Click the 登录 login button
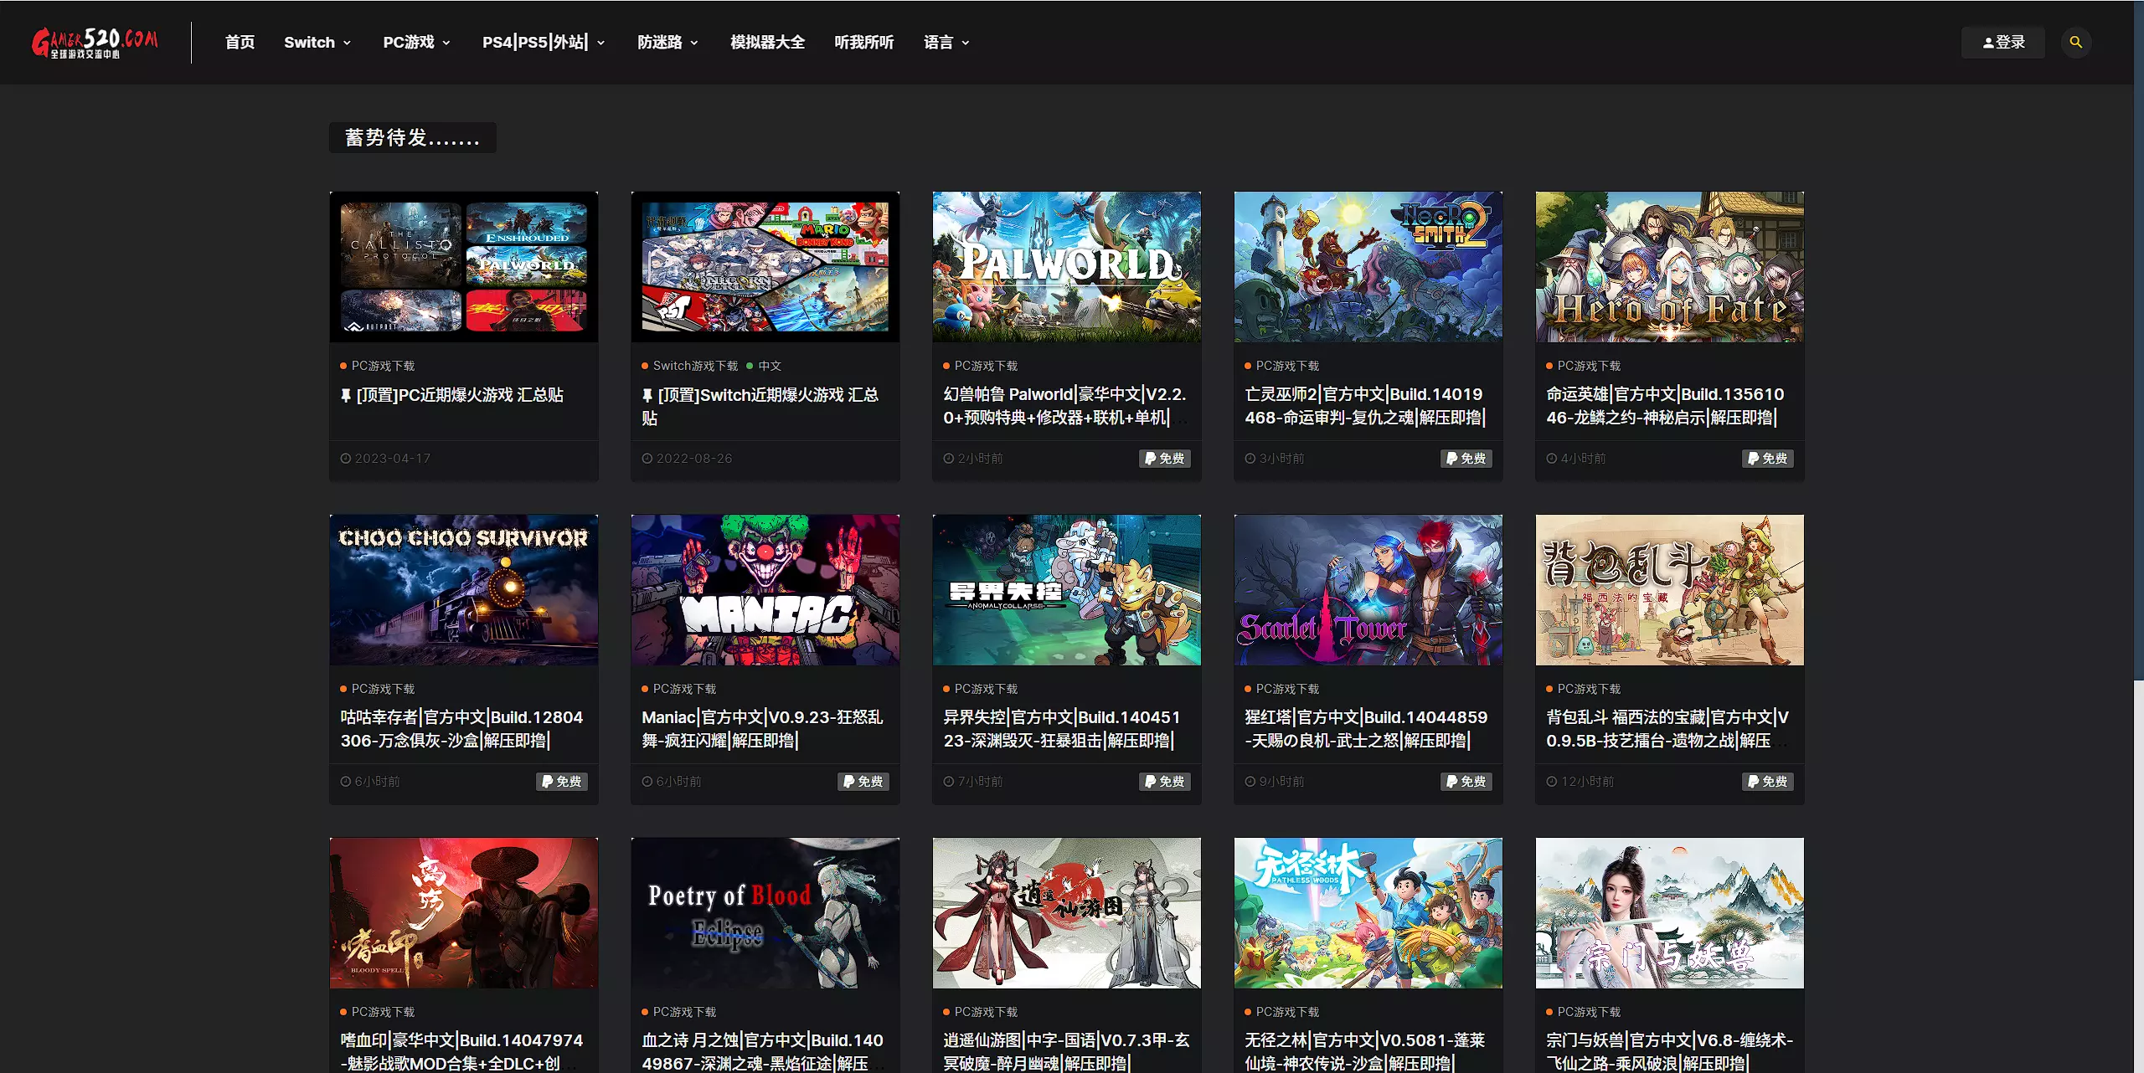Screen dimensions: 2144x1073 click(2003, 43)
